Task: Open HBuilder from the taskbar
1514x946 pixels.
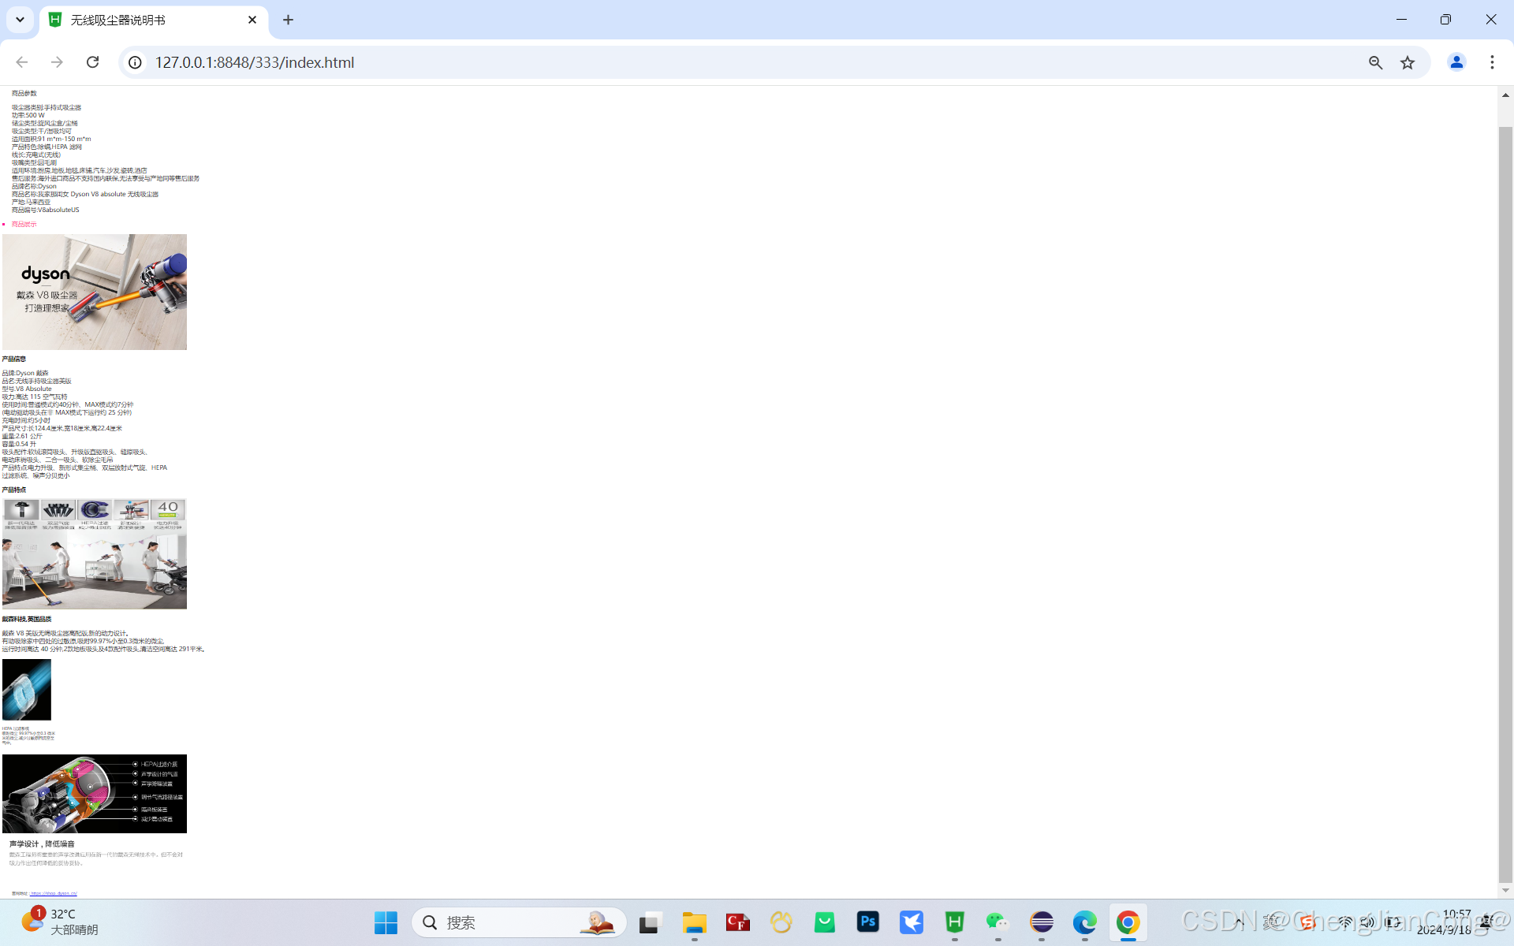Action: (955, 922)
